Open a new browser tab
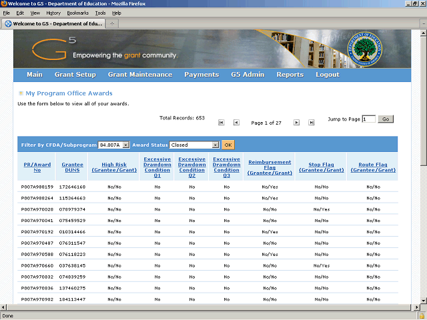 click(113, 23)
